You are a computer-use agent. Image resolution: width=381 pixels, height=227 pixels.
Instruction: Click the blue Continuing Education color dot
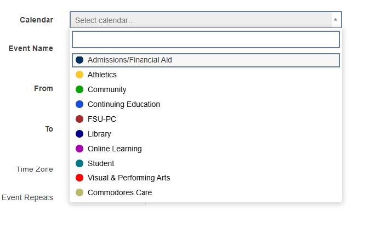79,105
